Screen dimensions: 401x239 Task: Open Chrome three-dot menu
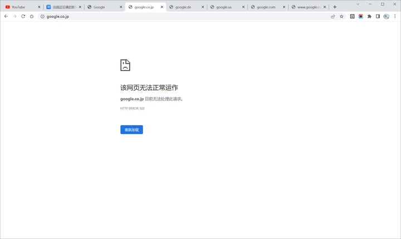click(x=395, y=16)
